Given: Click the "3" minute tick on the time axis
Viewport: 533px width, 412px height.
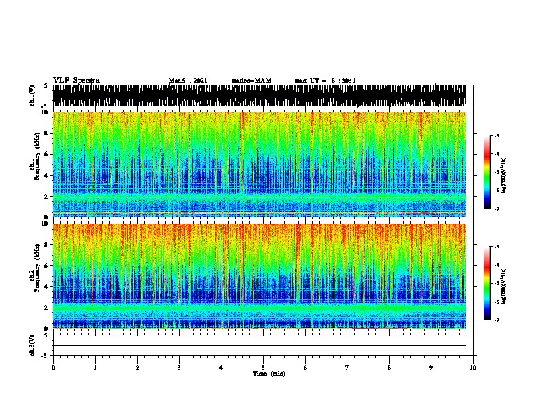Looking at the screenshot, I should coord(179,368).
